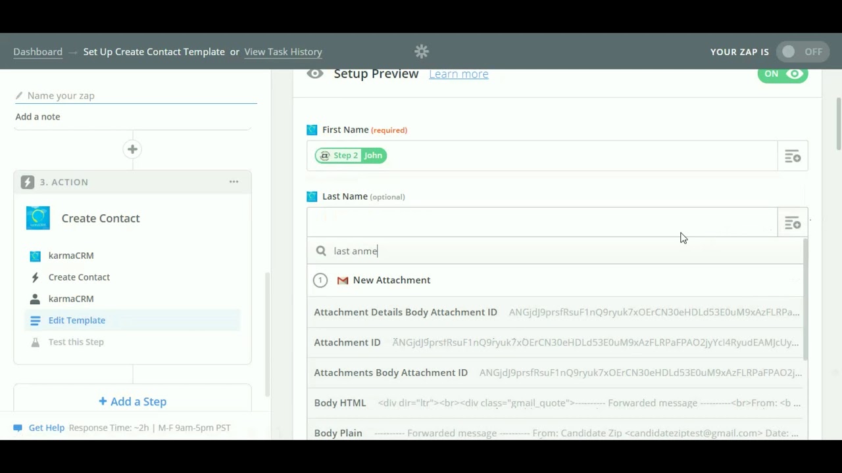Click the step number 1 circle icon

[x=320, y=281]
